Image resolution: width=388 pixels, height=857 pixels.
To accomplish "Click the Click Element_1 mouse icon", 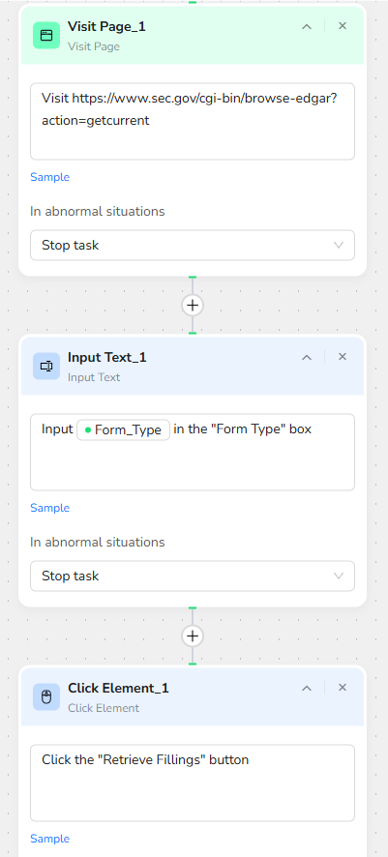I will point(46,696).
